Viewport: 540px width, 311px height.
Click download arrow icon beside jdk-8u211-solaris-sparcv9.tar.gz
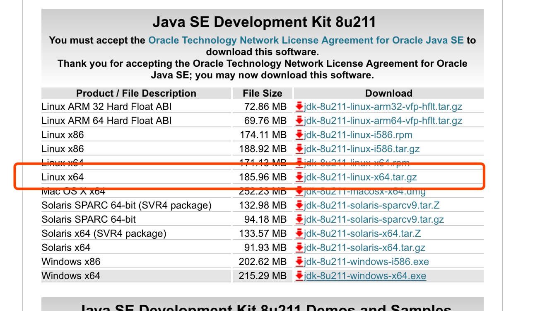click(x=299, y=220)
